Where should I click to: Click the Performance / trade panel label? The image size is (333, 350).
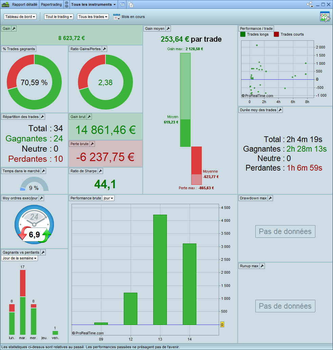pos(256,28)
